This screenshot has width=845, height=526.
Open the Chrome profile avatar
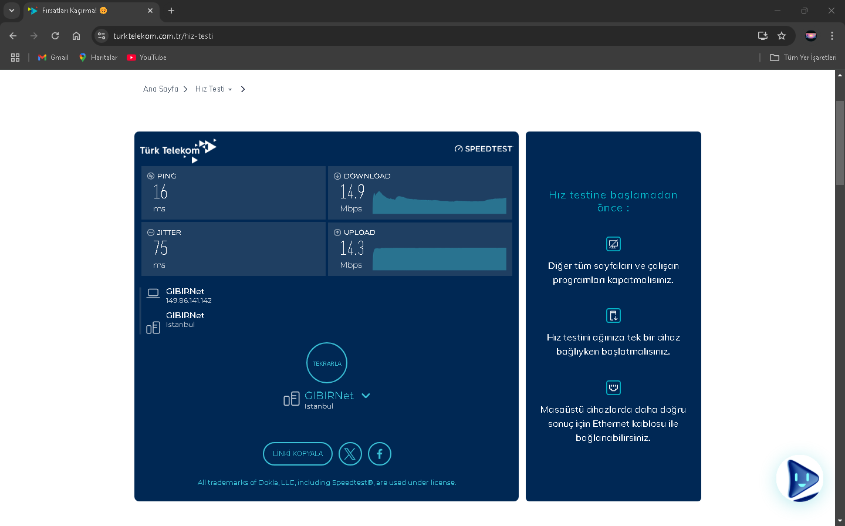[x=811, y=36]
